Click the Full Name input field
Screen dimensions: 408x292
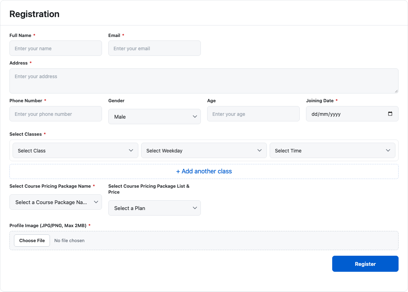click(56, 48)
